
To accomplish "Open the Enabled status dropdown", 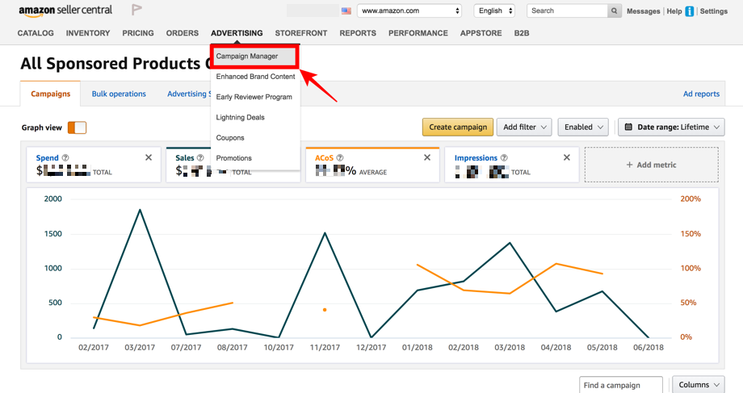I will [x=583, y=127].
